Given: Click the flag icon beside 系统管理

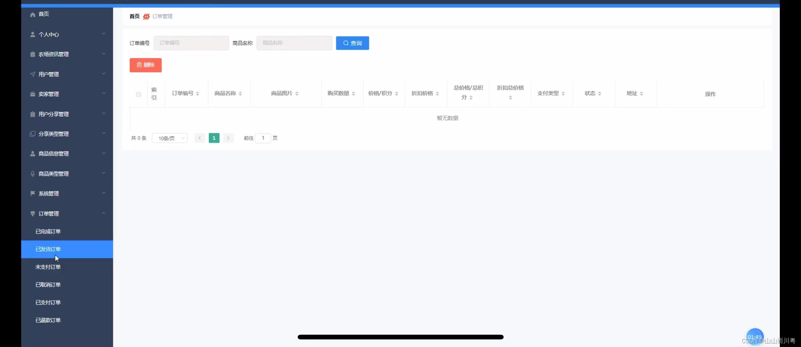Looking at the screenshot, I should [33, 194].
